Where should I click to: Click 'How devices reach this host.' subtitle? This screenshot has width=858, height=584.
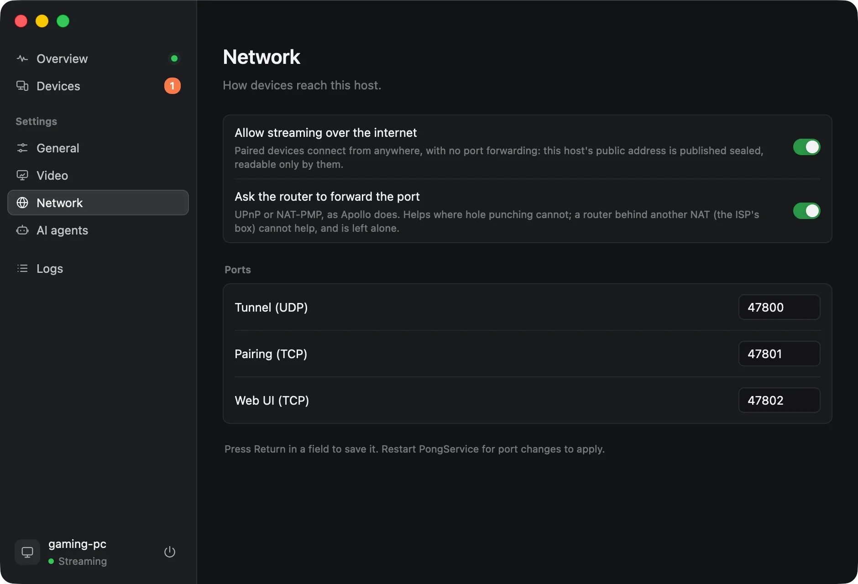point(302,85)
